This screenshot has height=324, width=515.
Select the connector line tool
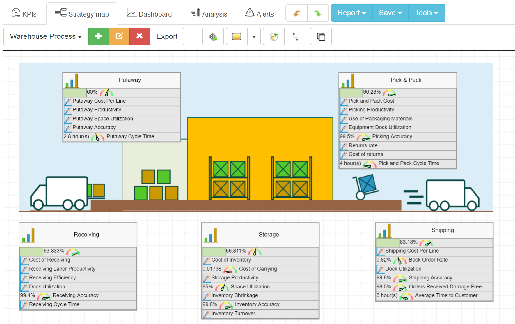click(295, 37)
